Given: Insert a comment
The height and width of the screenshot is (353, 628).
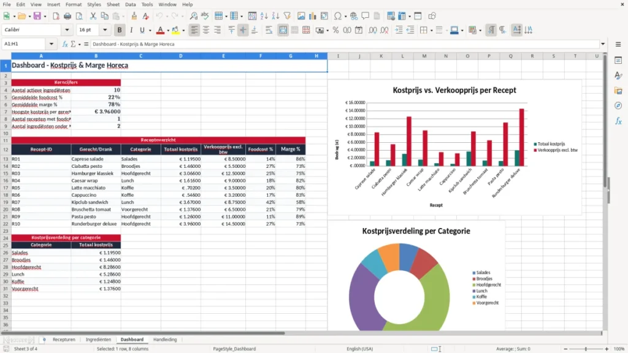Looking at the screenshot, I should (366, 16).
